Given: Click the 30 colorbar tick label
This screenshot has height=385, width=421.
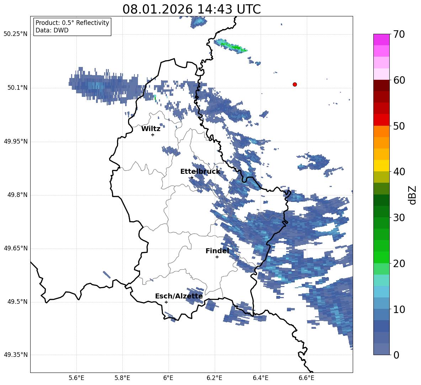Looking at the screenshot, I should coord(399,218).
